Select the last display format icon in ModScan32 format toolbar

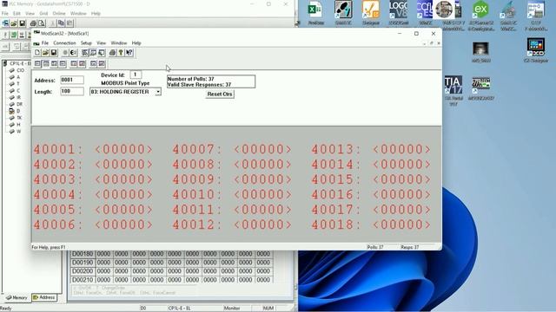pos(102,63)
